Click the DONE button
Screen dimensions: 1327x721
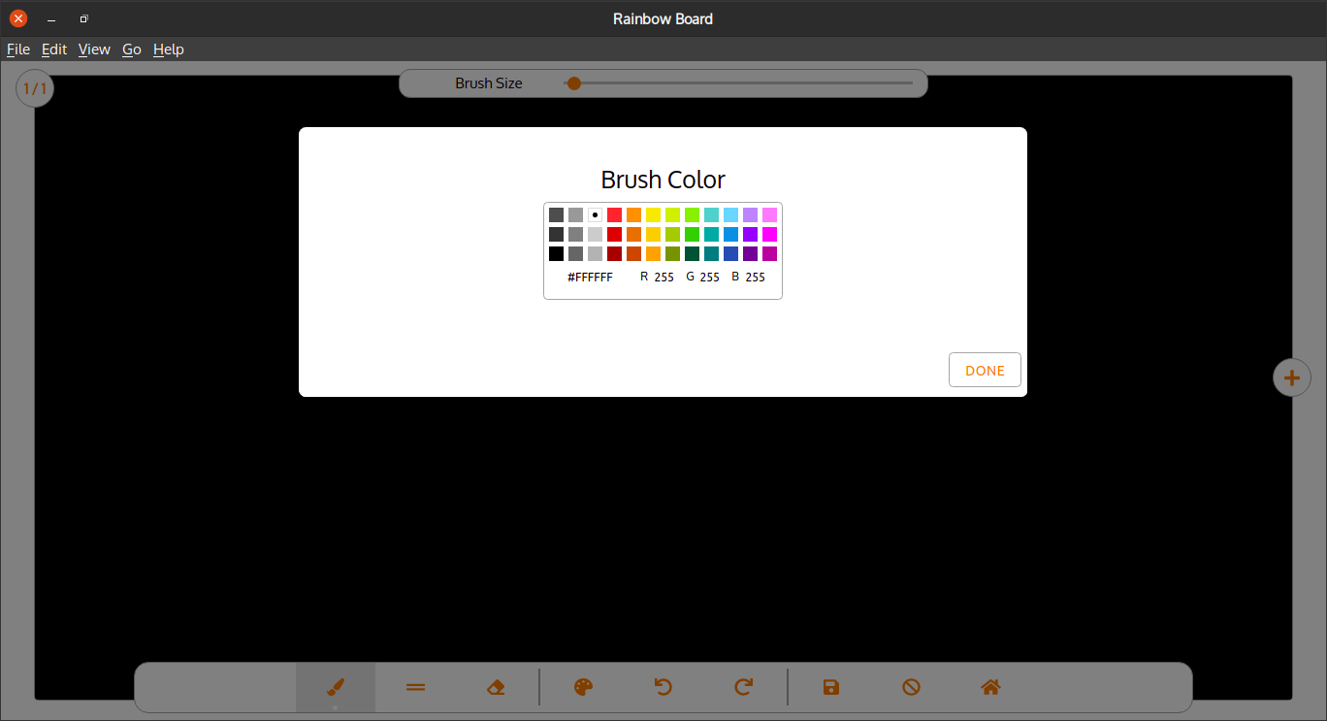coord(985,370)
